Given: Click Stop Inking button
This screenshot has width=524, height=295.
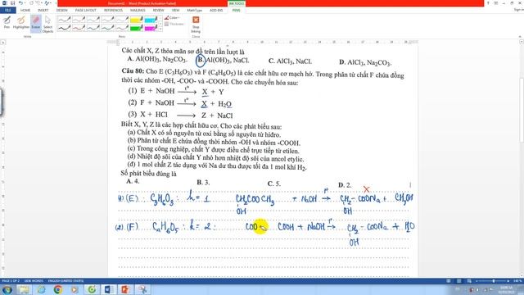Looking at the screenshot, I should coord(196,25).
